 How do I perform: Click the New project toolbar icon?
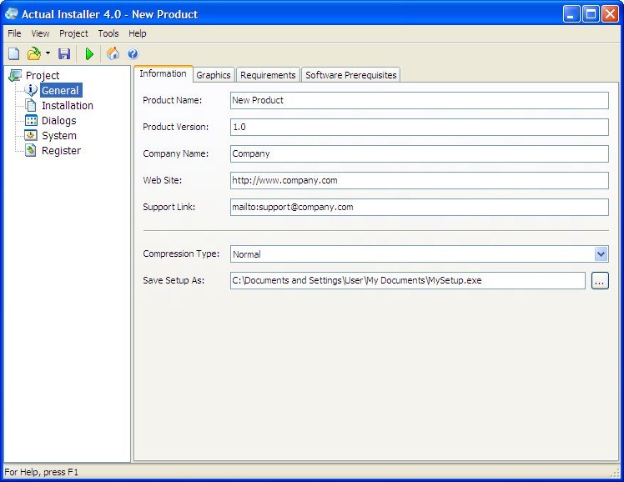[x=14, y=53]
